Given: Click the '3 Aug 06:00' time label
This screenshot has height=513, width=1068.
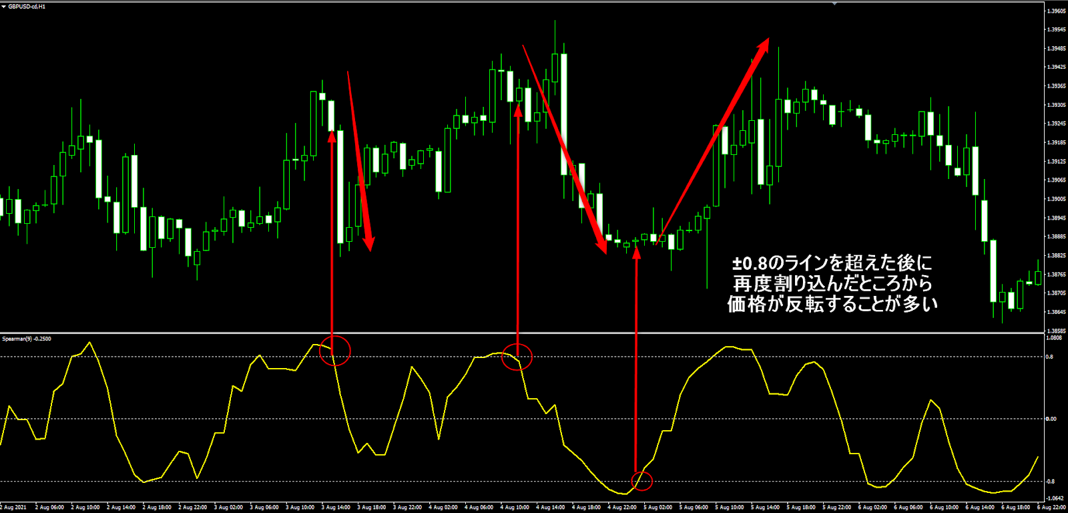Looking at the screenshot, I should tap(264, 508).
